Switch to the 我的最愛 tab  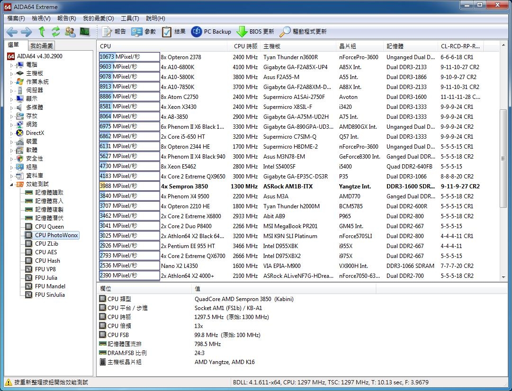(42, 46)
